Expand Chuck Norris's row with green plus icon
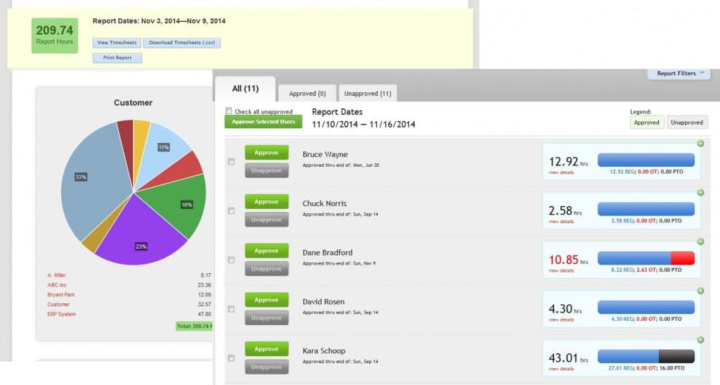This screenshot has height=385, width=720. pyautogui.click(x=700, y=193)
